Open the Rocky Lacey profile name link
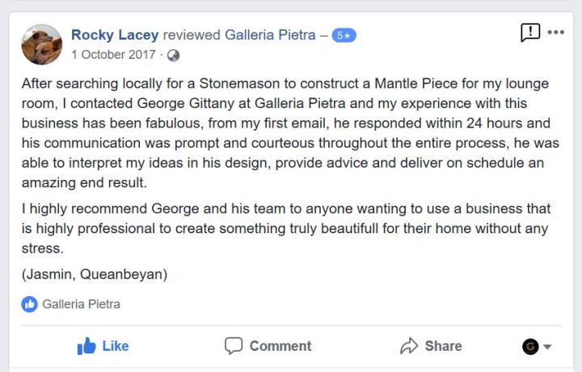Screen dimensions: 582x372 coord(115,35)
